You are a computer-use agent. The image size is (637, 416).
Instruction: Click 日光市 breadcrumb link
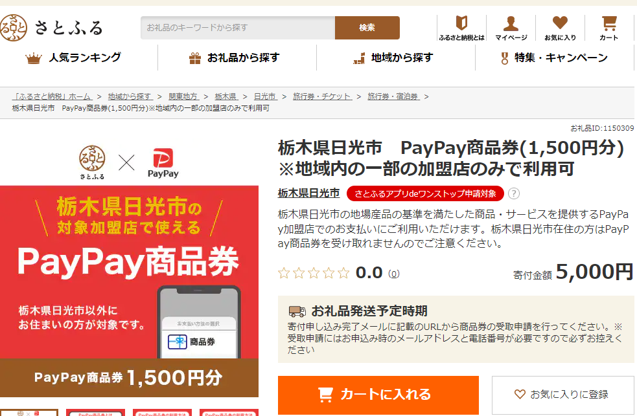pos(265,96)
